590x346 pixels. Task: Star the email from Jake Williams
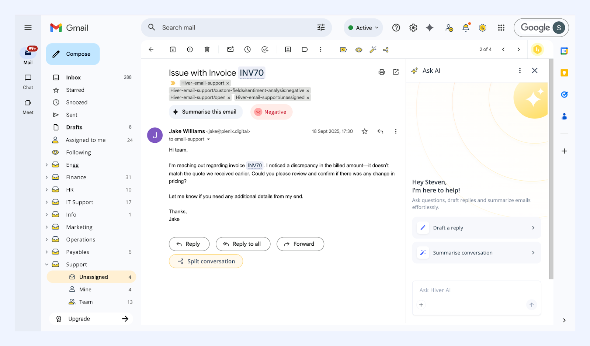(365, 131)
